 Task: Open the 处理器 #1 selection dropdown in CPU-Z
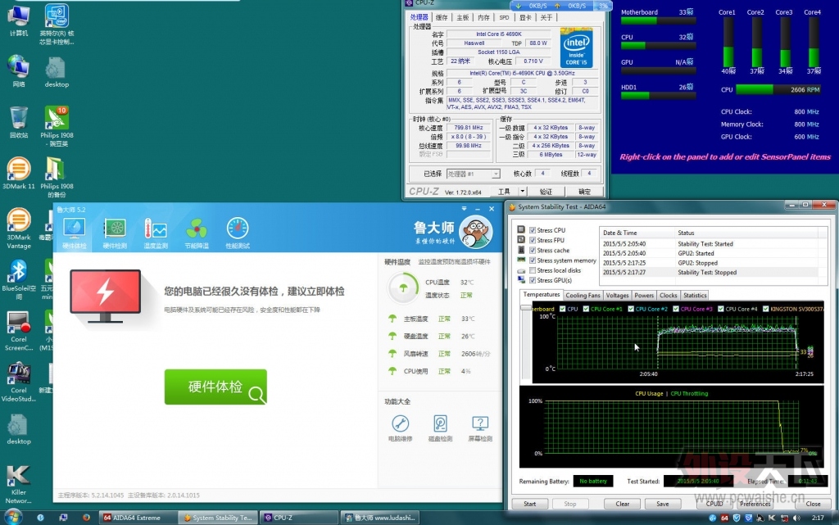[473, 174]
